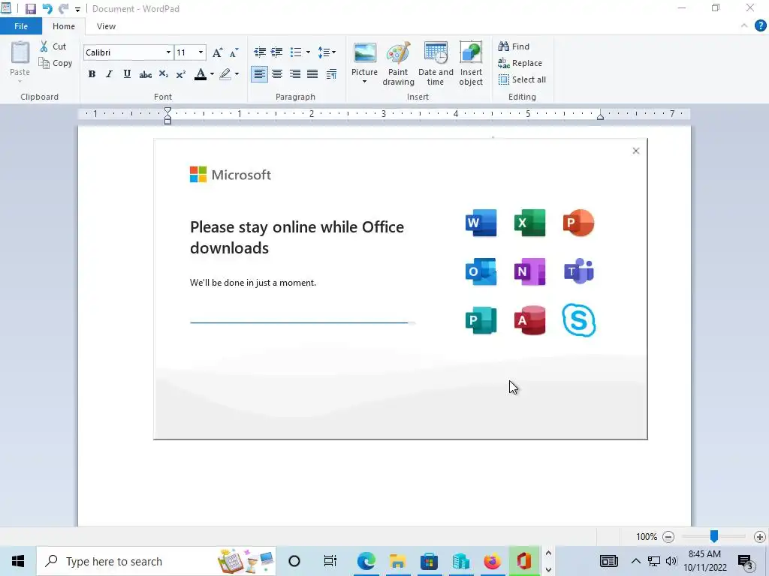The image size is (769, 576).
Task: Insert a Paint drawing
Action: (x=398, y=63)
